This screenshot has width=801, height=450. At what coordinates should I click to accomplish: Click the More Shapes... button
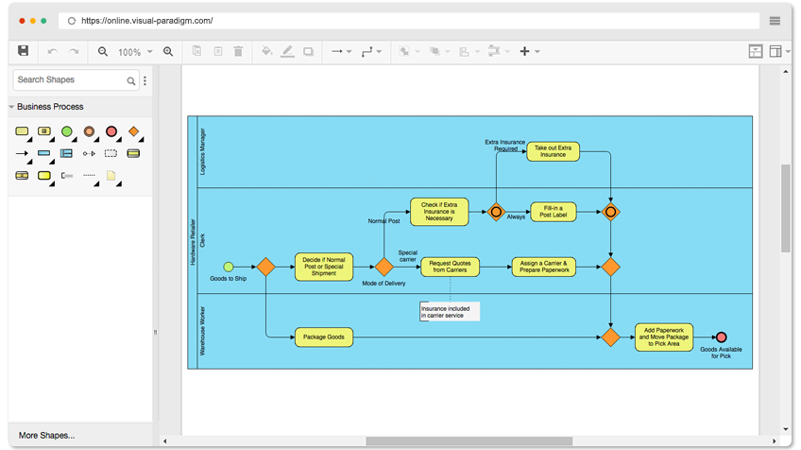click(x=46, y=435)
